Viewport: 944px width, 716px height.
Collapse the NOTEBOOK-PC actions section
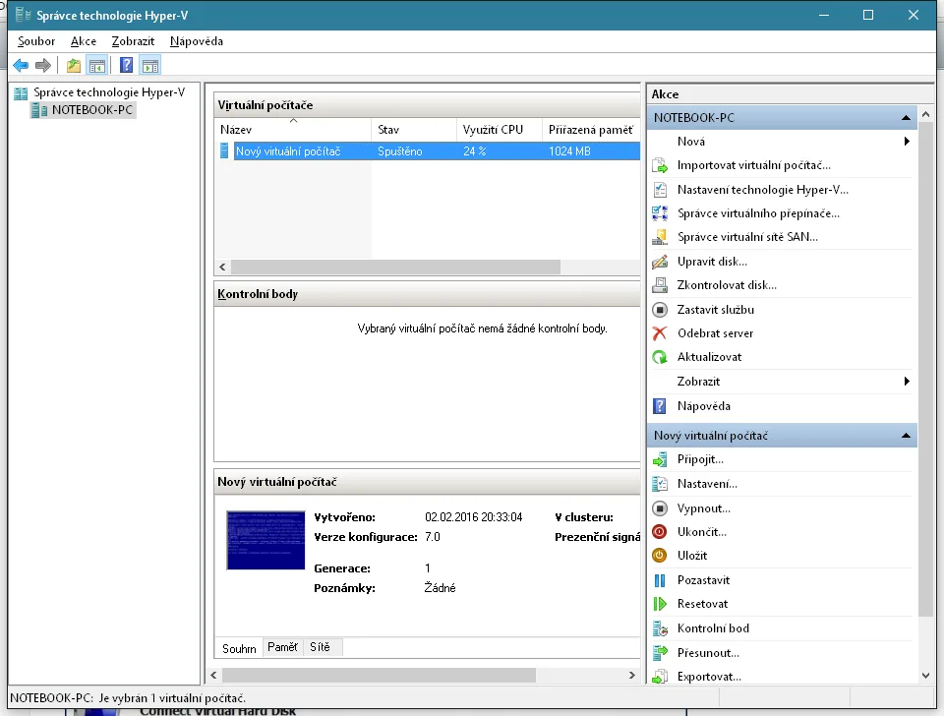906,117
